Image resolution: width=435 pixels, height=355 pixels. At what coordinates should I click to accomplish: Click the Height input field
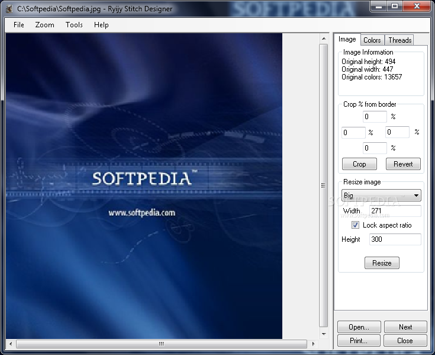[395, 239]
